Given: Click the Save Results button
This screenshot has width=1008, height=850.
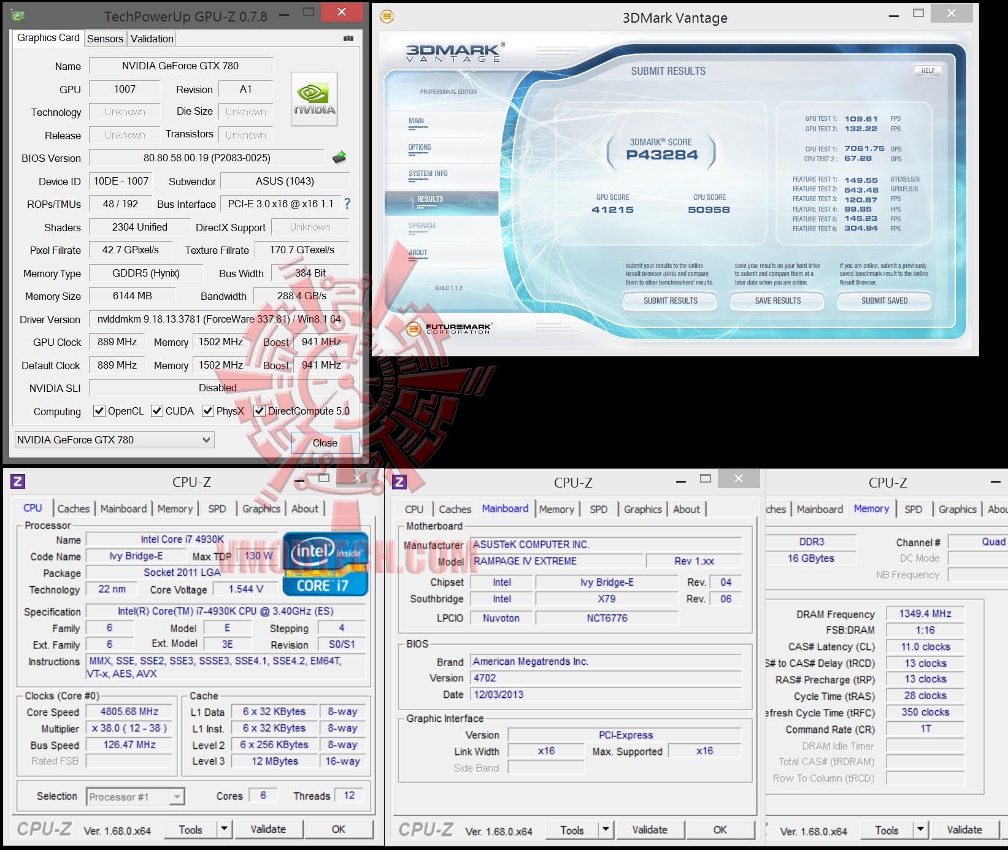Looking at the screenshot, I should (x=778, y=301).
